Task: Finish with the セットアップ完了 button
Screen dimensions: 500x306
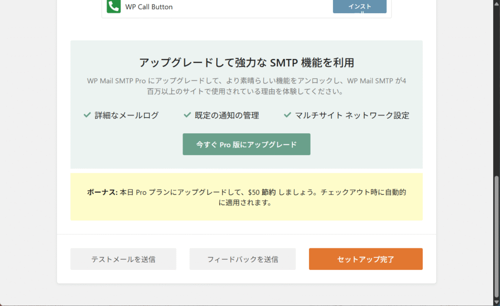Action: point(365,259)
